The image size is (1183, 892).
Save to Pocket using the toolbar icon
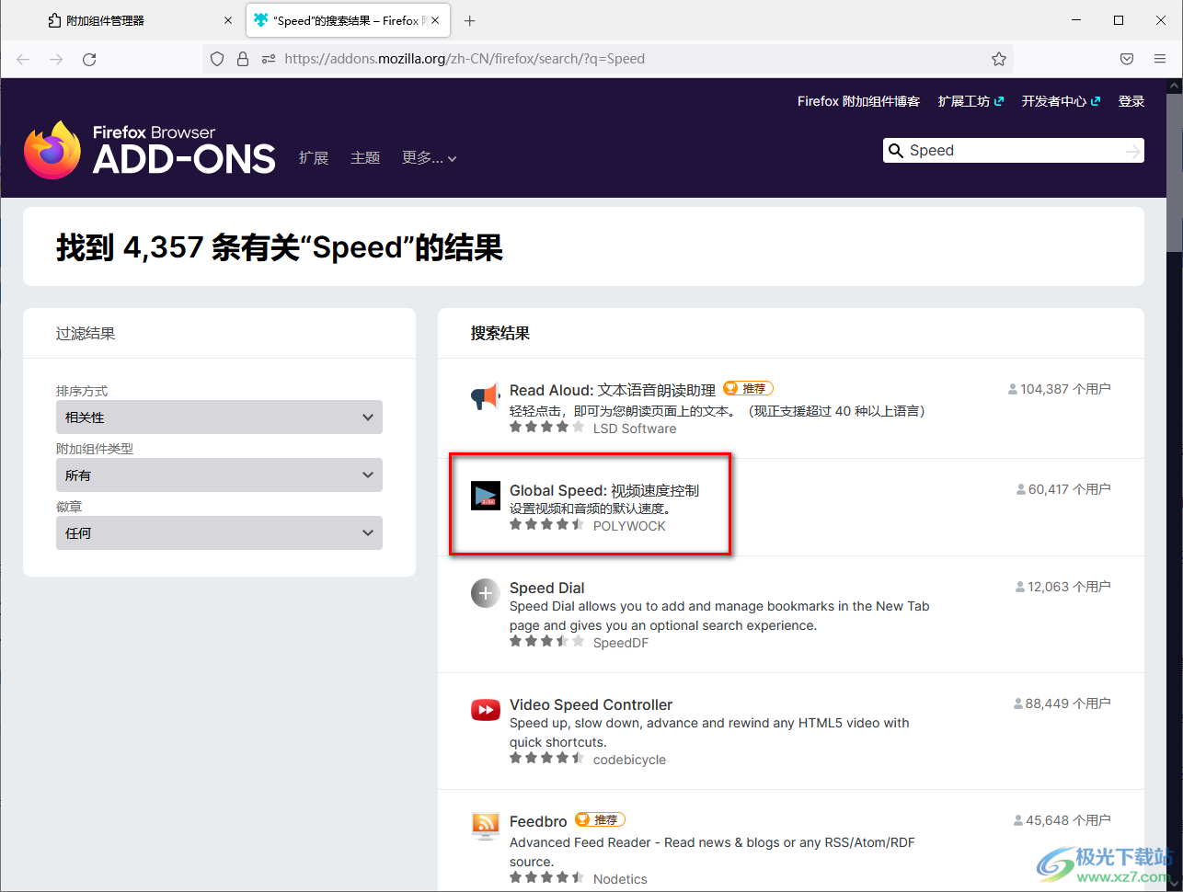(x=1127, y=59)
